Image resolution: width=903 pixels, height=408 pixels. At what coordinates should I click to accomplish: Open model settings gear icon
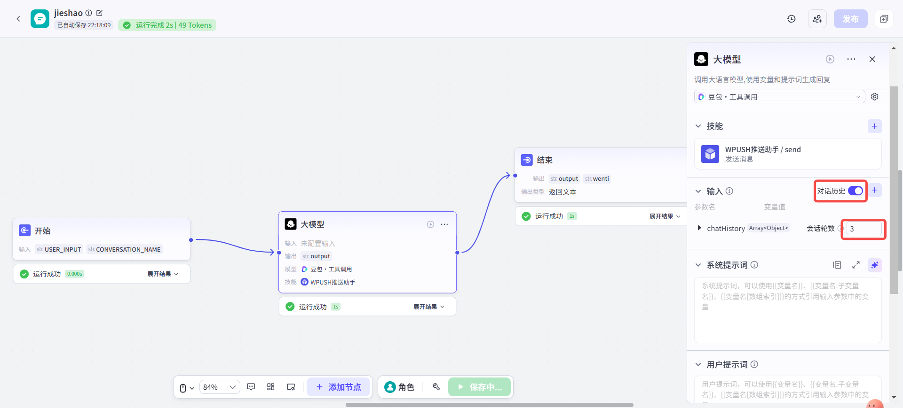pyautogui.click(x=875, y=97)
